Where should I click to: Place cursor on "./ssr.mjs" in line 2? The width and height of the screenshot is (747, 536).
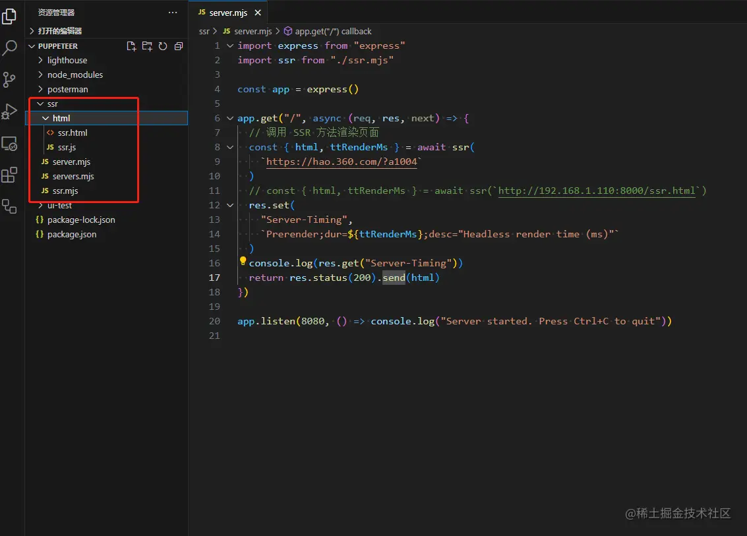(362, 60)
